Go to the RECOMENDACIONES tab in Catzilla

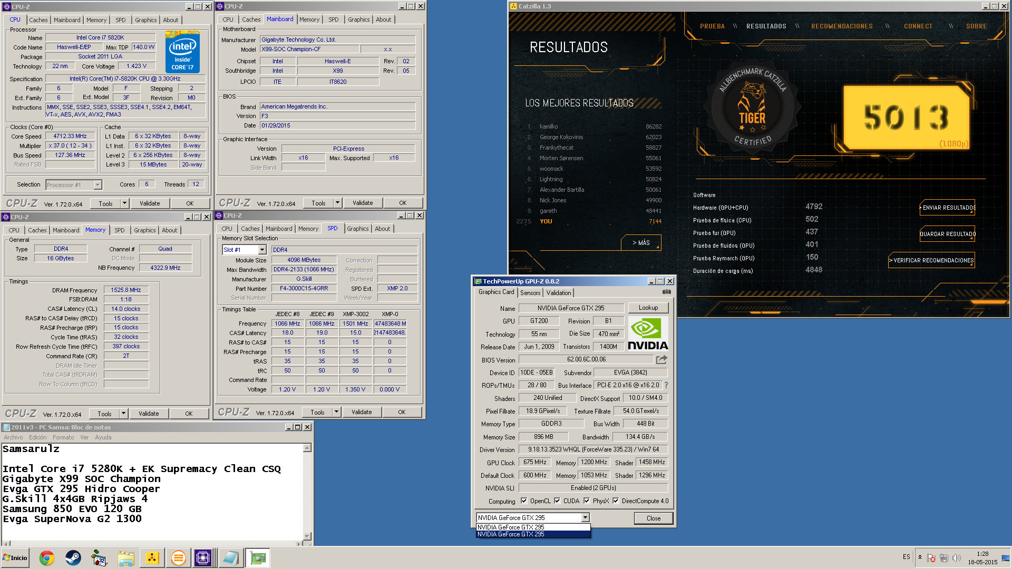pos(842,26)
